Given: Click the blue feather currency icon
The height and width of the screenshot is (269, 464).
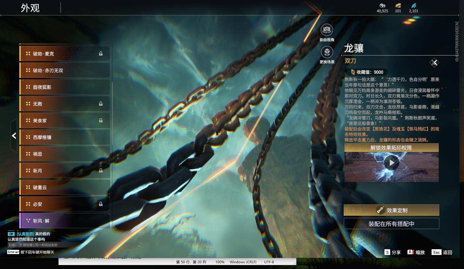Looking at the screenshot, I should [x=413, y=5].
